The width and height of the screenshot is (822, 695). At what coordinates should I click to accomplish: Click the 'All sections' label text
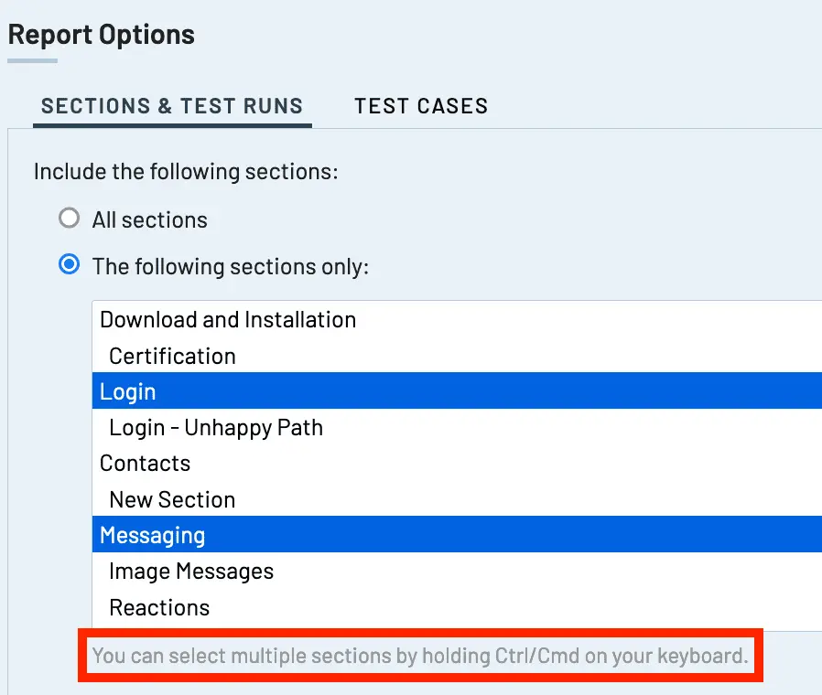150,220
